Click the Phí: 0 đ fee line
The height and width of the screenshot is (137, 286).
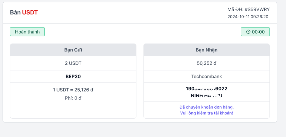[x=73, y=98]
